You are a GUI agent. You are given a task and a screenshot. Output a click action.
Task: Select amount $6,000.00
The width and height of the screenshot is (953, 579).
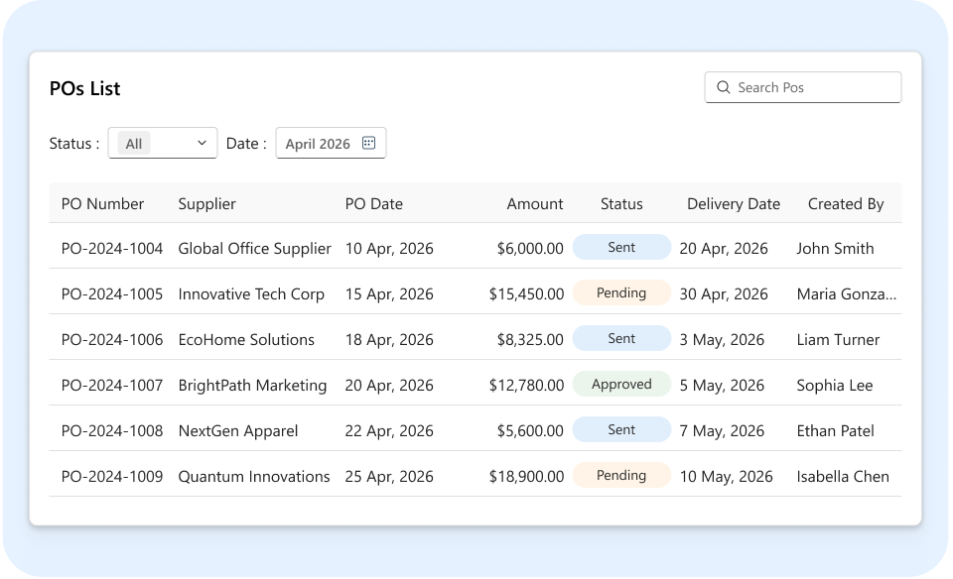point(530,248)
